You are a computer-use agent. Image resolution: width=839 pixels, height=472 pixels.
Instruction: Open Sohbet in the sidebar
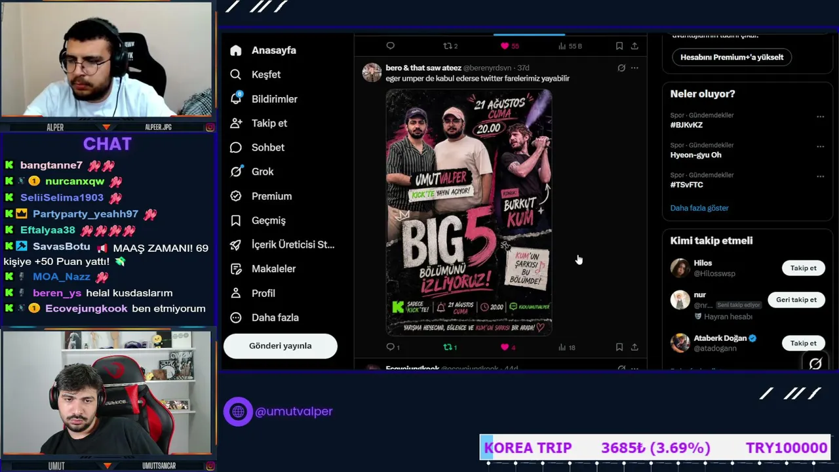(x=267, y=147)
